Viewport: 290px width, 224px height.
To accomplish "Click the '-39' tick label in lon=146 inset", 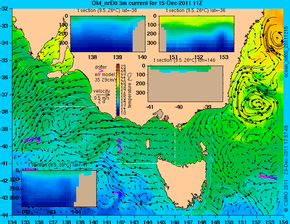I will 208,107.
